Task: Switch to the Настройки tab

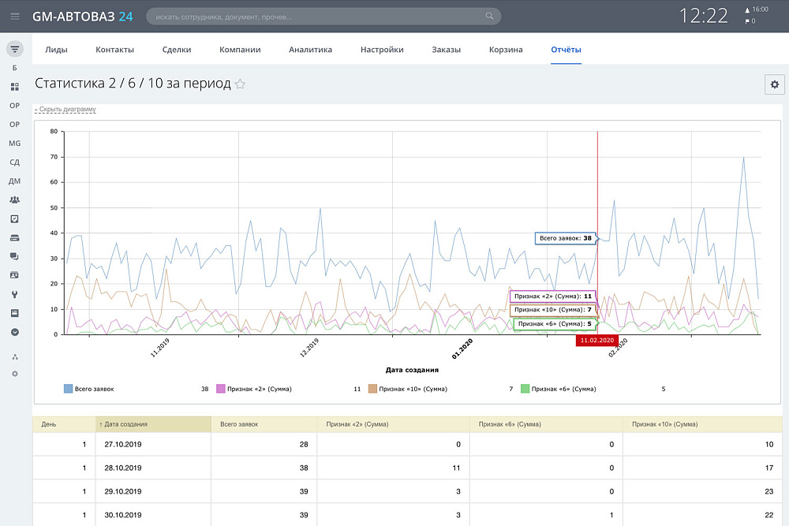Action: (382, 49)
